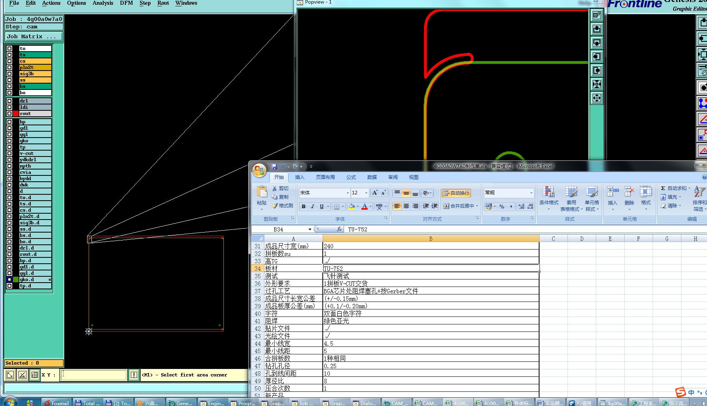This screenshot has width=707, height=406.
Task: Click the Excel save icon in quick access
Action: pos(274,167)
